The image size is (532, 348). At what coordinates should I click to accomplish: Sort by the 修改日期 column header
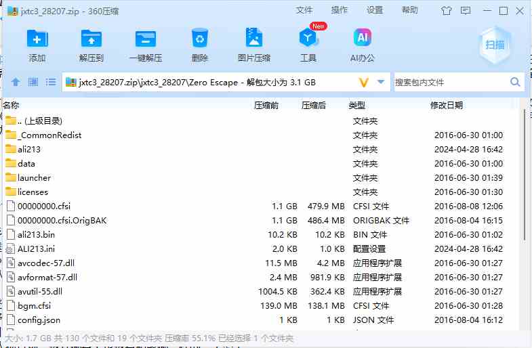pyautogui.click(x=447, y=106)
